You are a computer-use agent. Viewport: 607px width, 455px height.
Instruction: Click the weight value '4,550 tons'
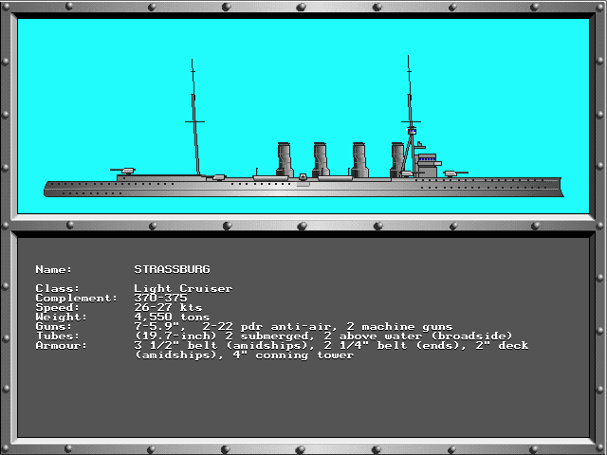click(x=172, y=318)
